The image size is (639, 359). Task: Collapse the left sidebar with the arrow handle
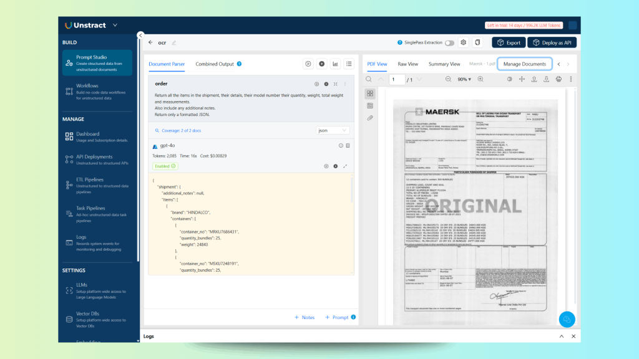coord(140,36)
